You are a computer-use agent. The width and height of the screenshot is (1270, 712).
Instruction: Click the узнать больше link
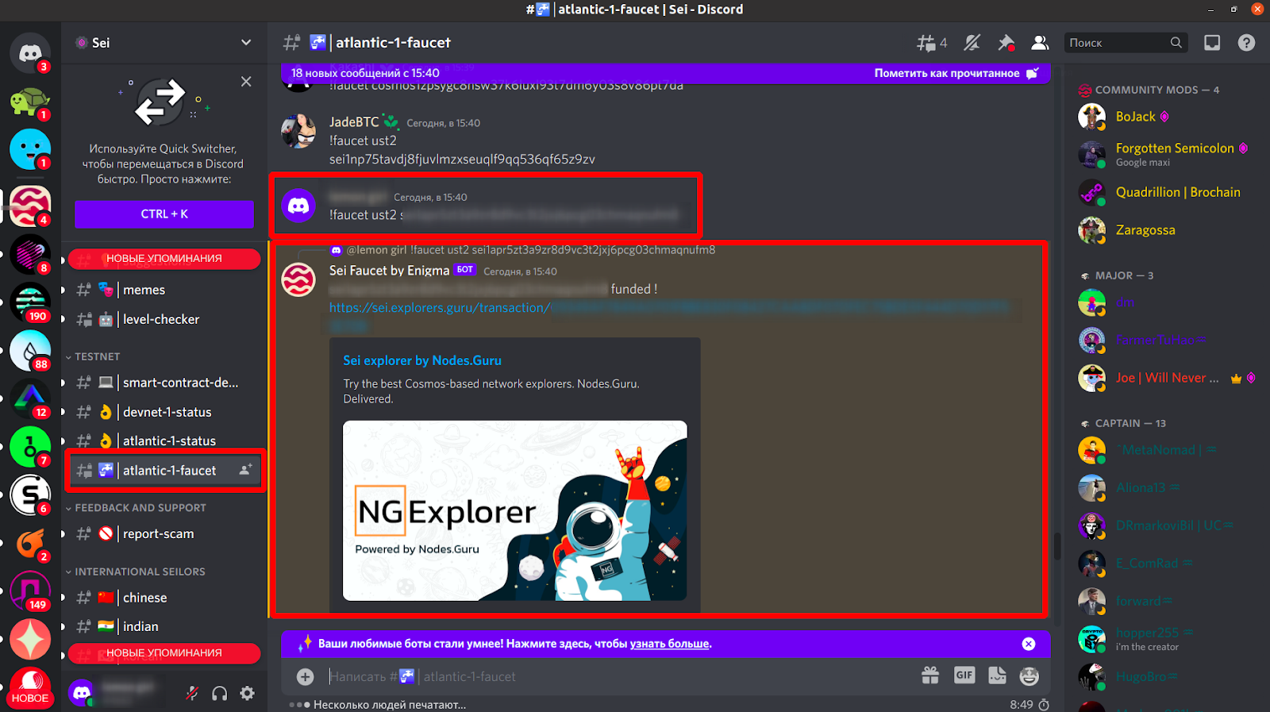click(x=670, y=644)
